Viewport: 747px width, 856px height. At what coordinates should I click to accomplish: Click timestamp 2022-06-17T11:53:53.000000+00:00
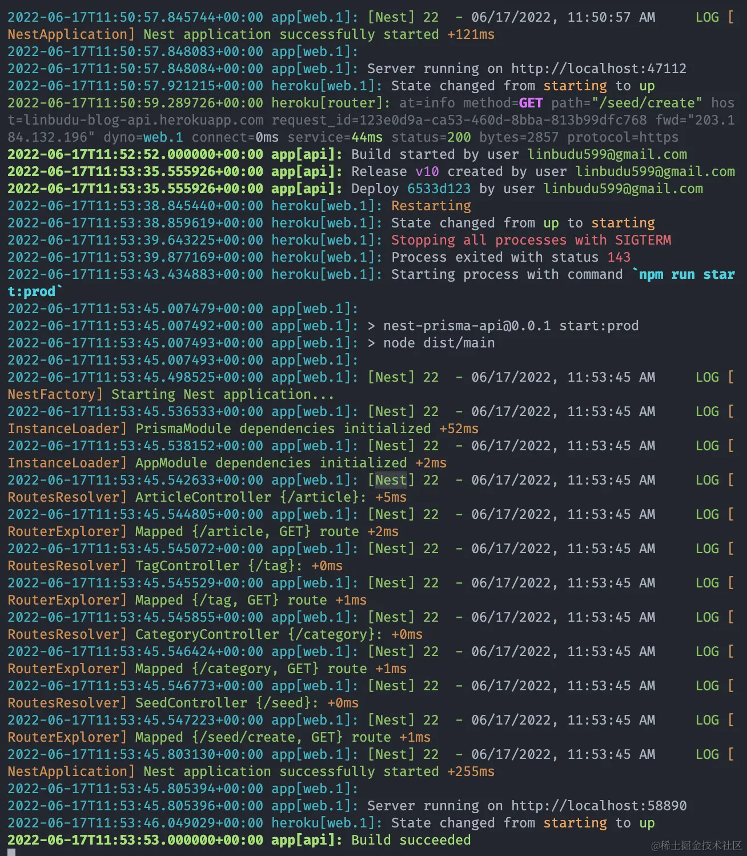(x=135, y=840)
